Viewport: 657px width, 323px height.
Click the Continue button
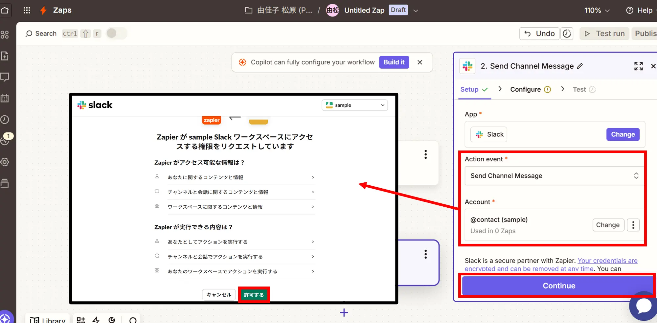(558, 286)
